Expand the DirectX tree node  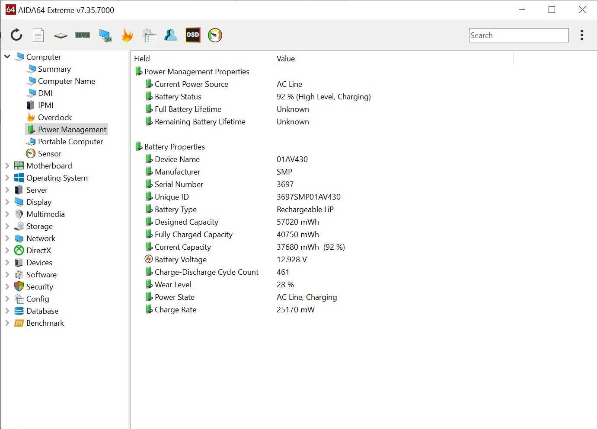pos(7,250)
